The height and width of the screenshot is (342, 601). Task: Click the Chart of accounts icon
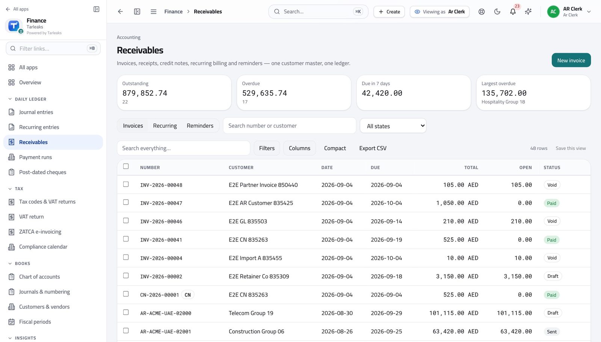pos(12,277)
